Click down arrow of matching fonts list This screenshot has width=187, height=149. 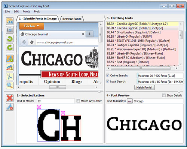(181, 64)
